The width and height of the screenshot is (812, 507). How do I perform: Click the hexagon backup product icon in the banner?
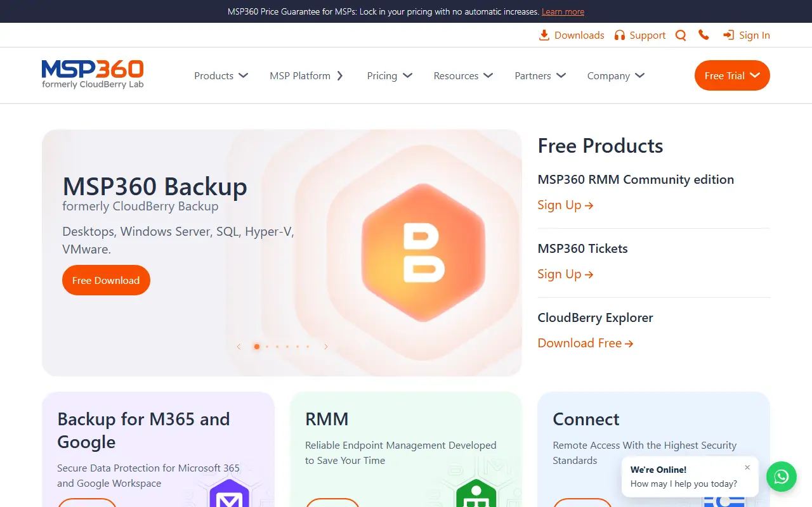(x=423, y=253)
